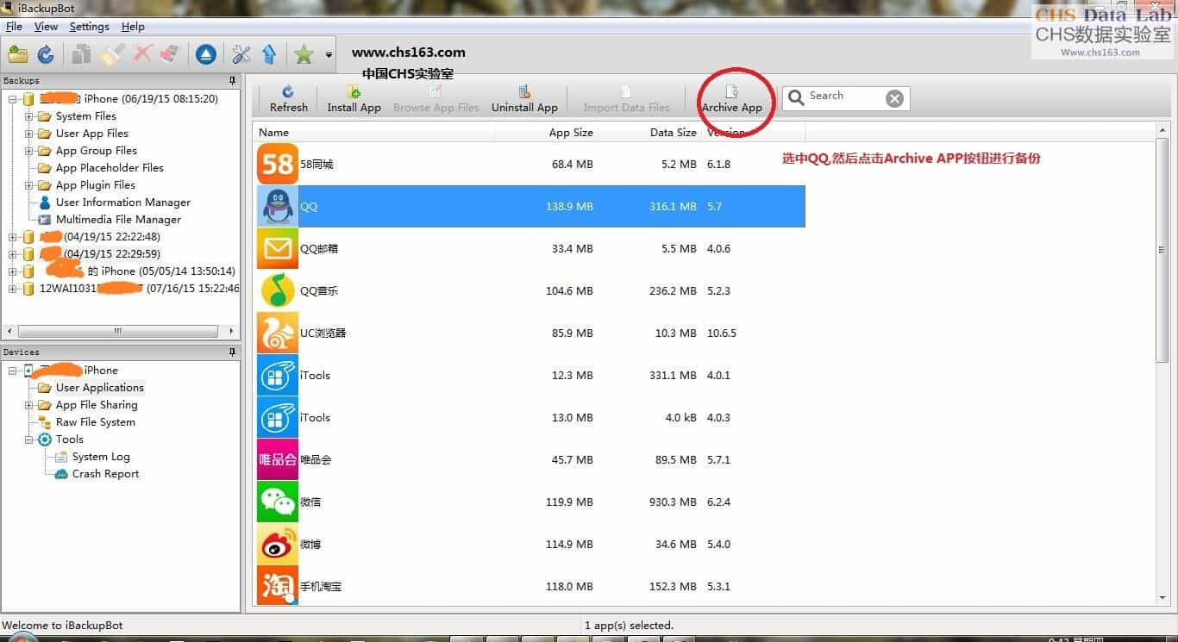Open the Settings menu
This screenshot has width=1178, height=642.
point(89,27)
